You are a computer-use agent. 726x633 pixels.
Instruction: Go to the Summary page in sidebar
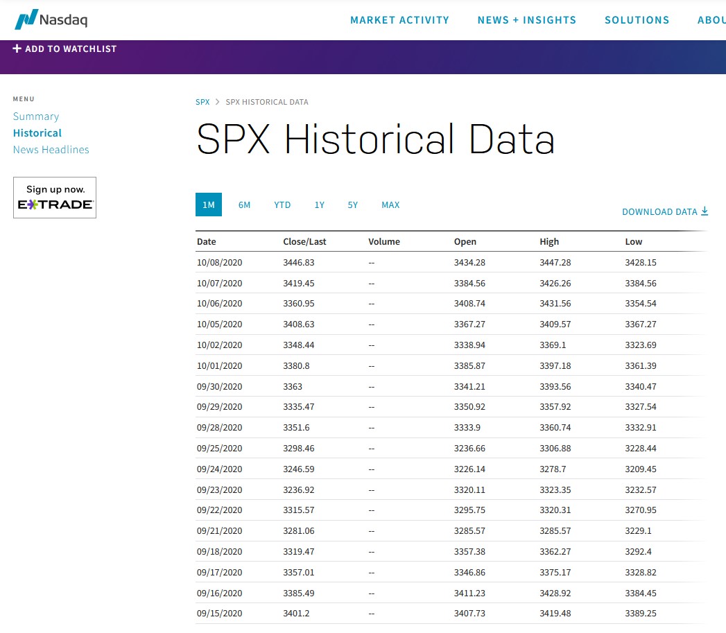coord(36,116)
